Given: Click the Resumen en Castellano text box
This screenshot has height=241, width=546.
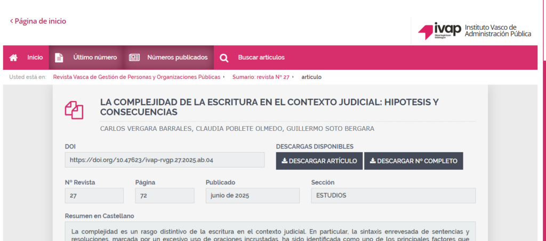Looking at the screenshot, I should [270, 231].
